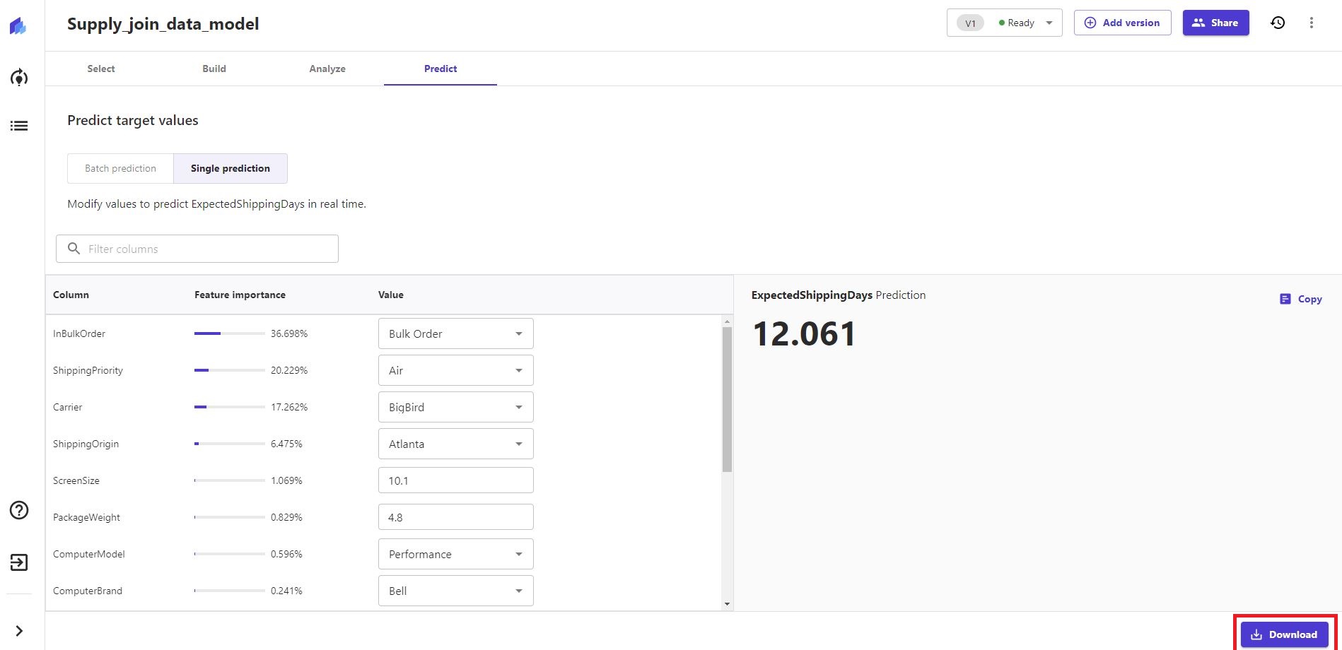This screenshot has width=1342, height=650.
Task: Click the ShippingPriority feature importance bar
Action: 230,370
